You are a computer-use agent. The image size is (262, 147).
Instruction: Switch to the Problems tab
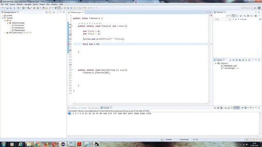pyautogui.click(x=73, y=108)
